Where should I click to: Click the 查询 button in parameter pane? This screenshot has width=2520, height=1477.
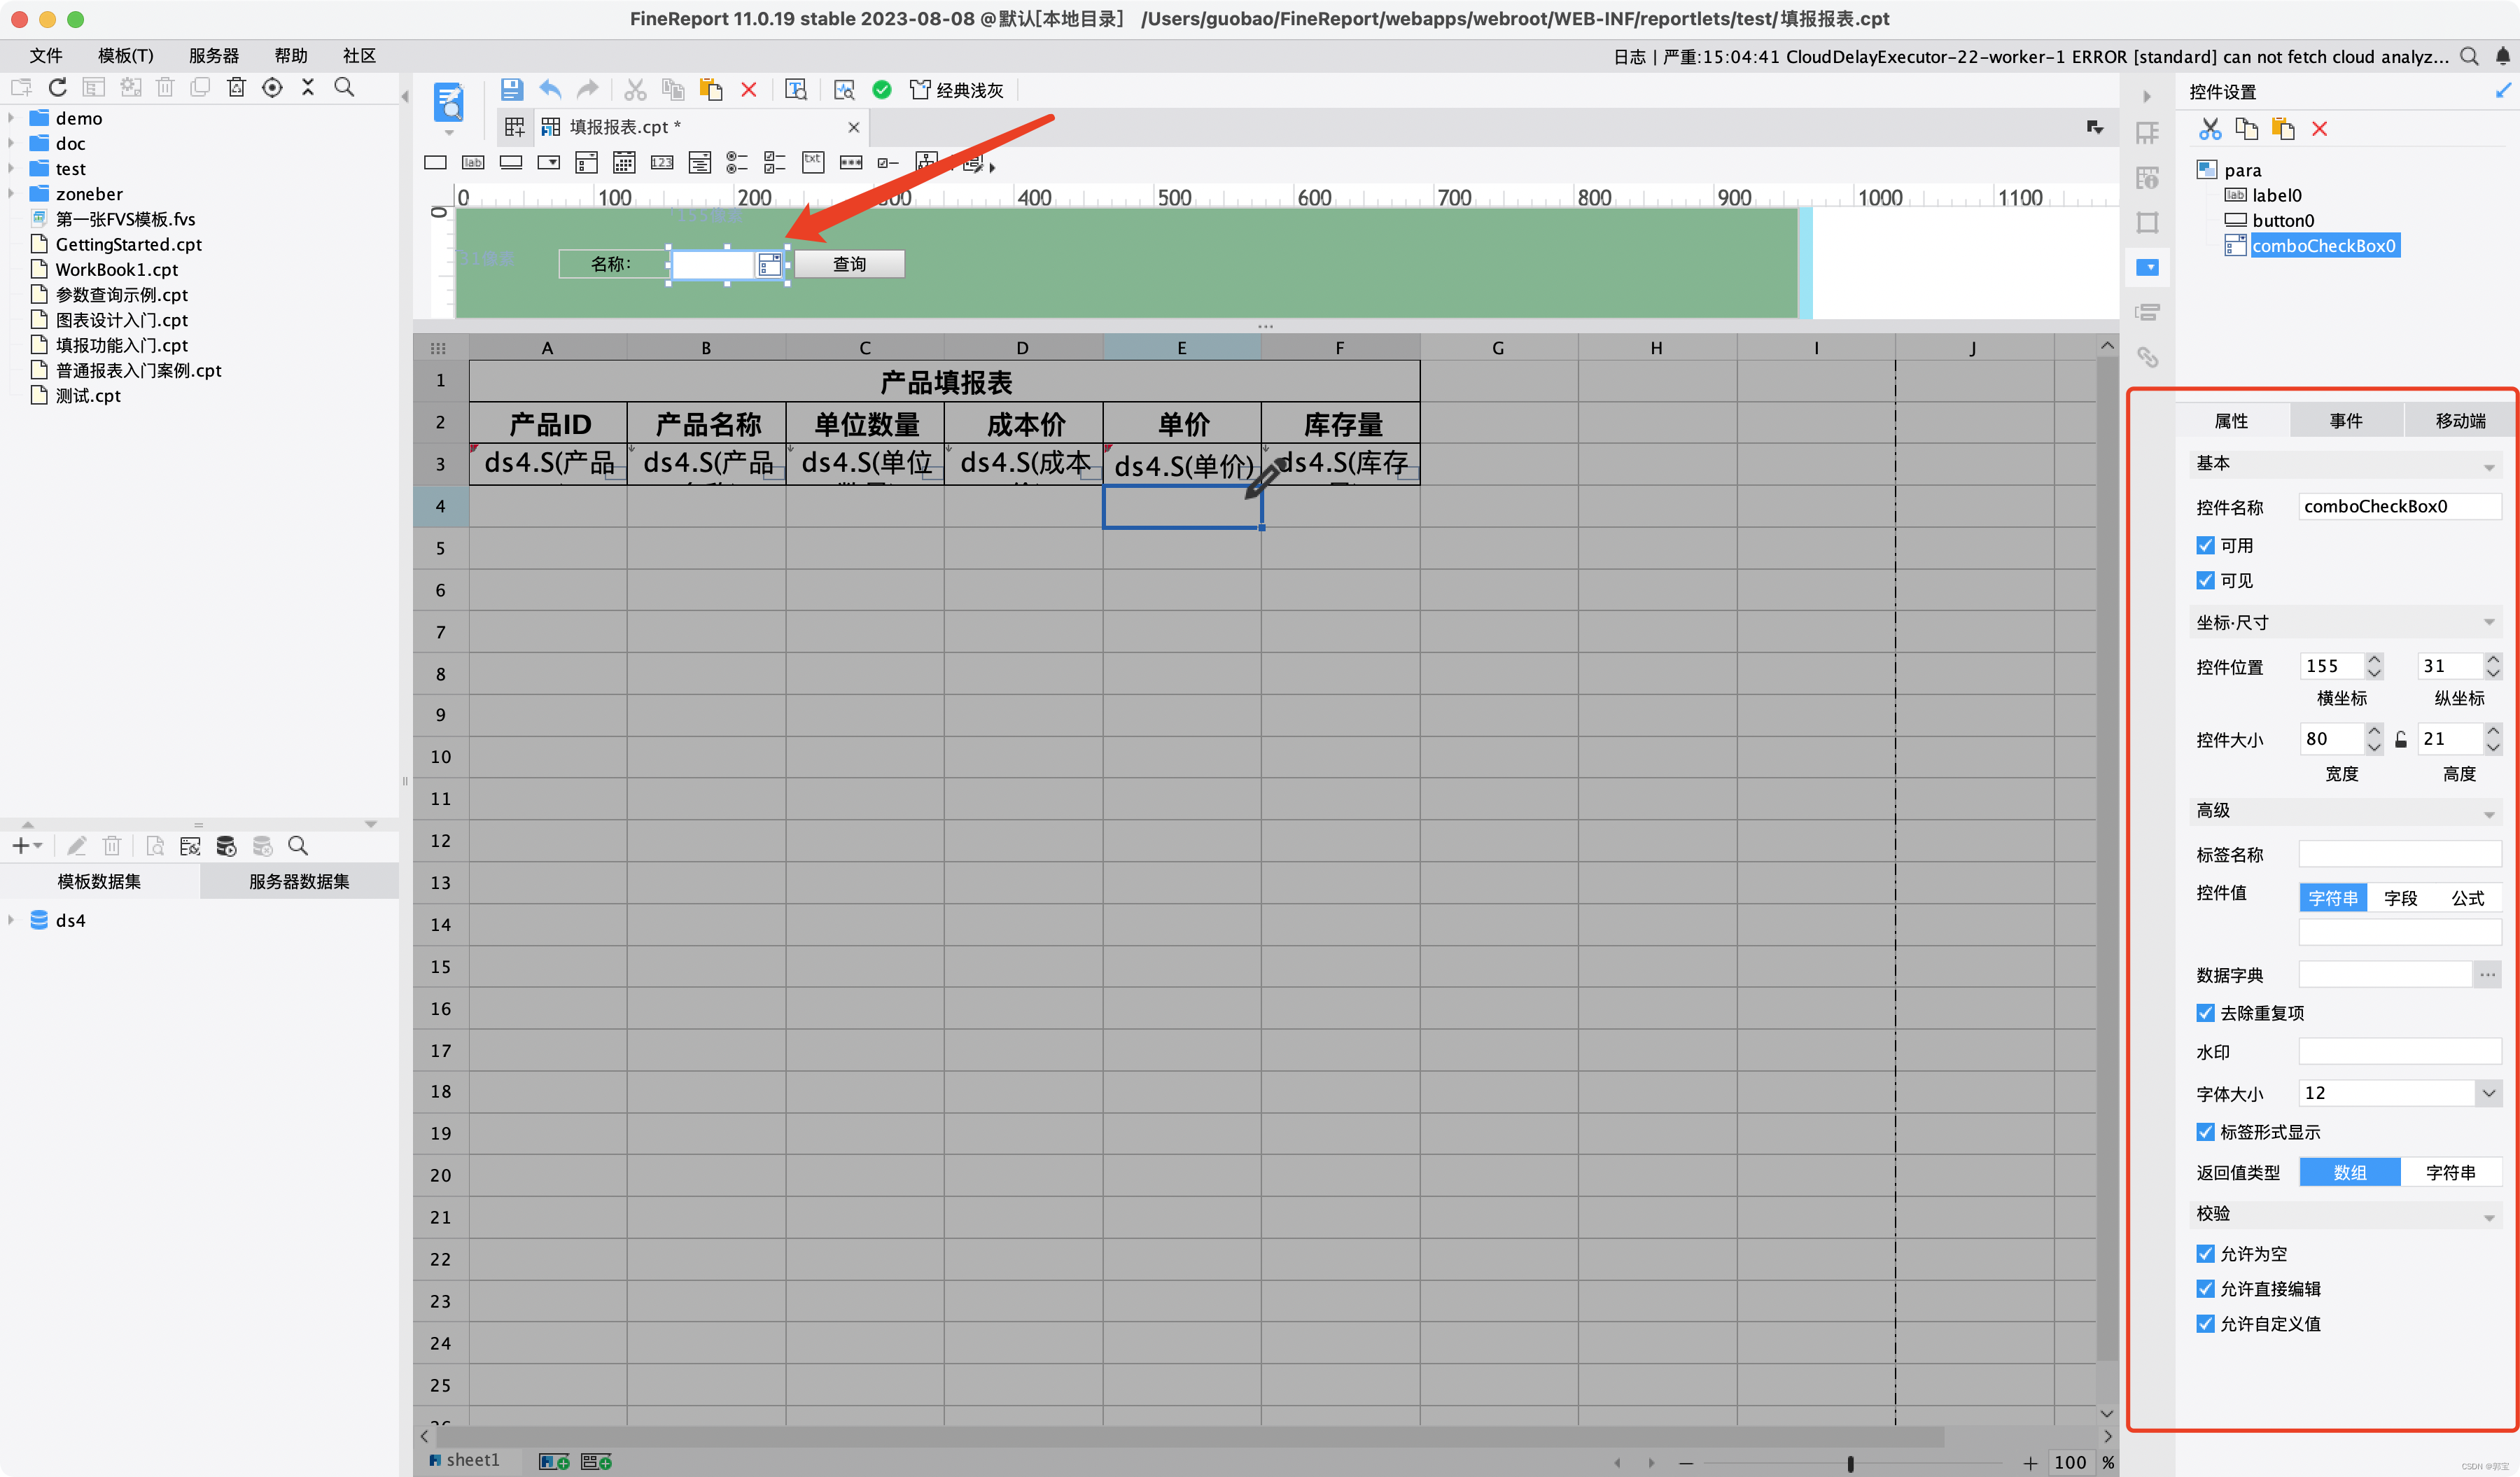click(x=849, y=264)
